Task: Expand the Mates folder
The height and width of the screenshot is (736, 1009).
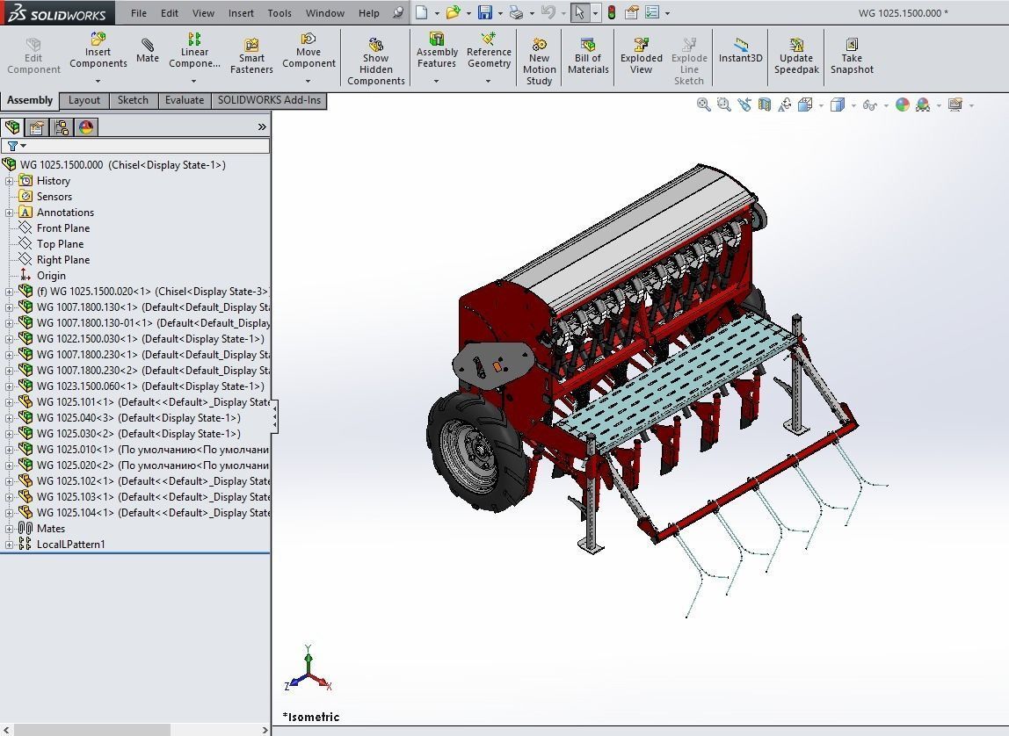Action: point(9,529)
